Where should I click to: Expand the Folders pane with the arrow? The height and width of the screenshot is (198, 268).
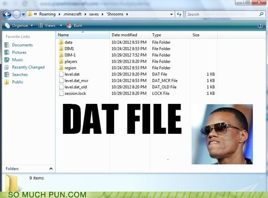pyautogui.click(x=51, y=169)
